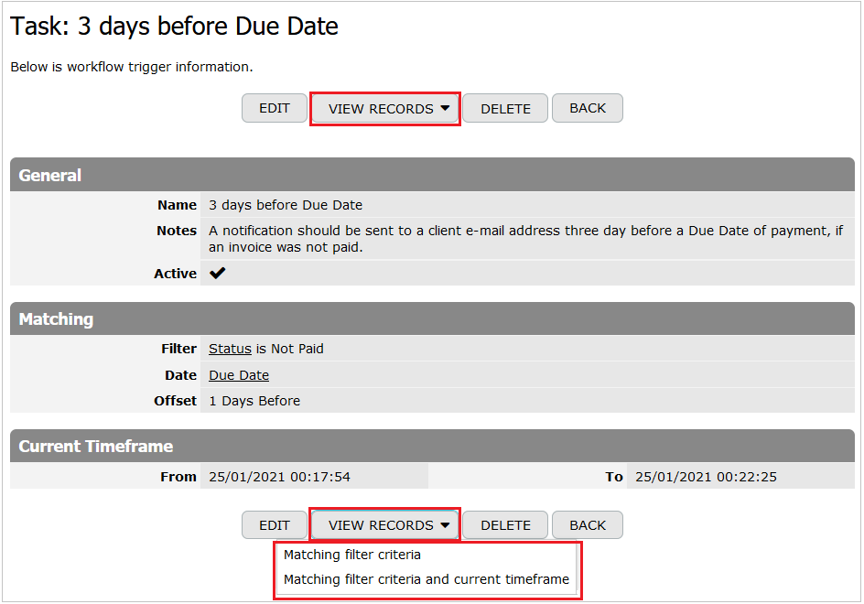Click the From value '25/01/2021 00:17:54'
This screenshot has width=864, height=604.
tap(279, 477)
